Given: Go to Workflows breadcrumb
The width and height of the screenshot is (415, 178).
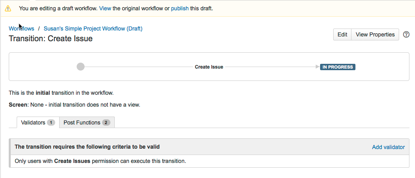Looking at the screenshot, I should click(21, 29).
